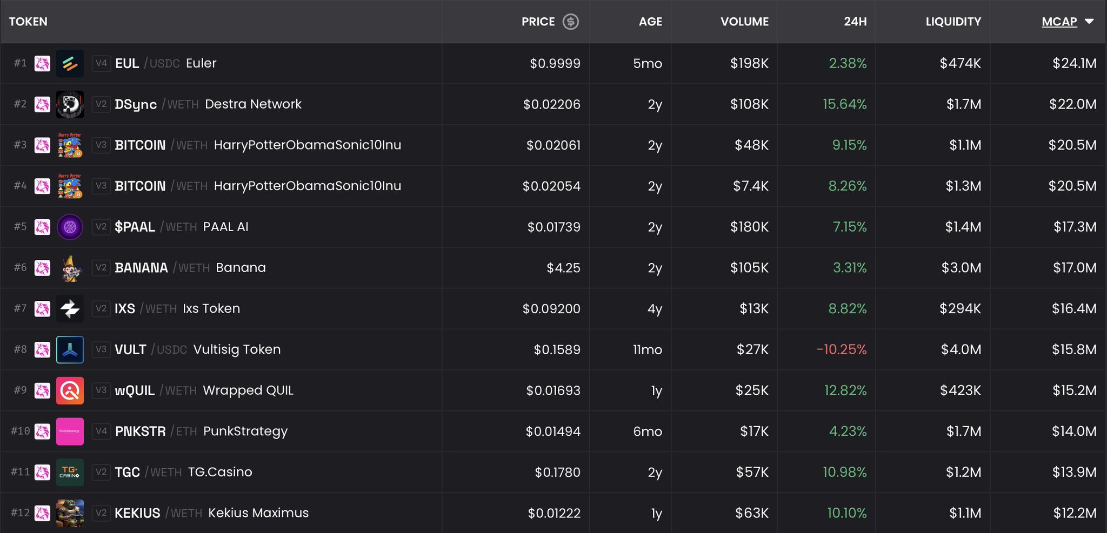Sort by the AGE column header
This screenshot has height=533, width=1107.
click(x=650, y=22)
